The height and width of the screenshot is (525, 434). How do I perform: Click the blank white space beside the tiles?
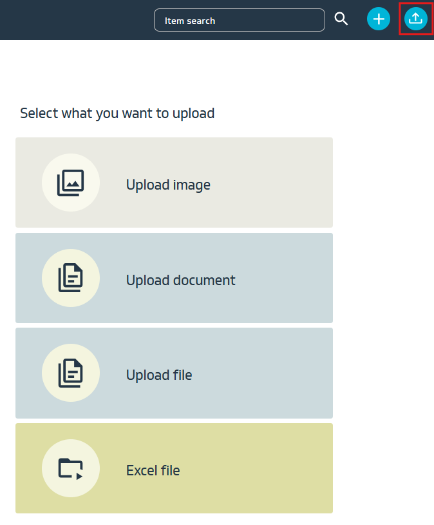[x=383, y=290]
